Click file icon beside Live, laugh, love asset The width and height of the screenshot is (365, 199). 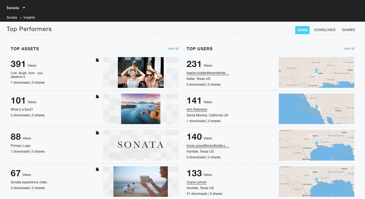coord(97,60)
